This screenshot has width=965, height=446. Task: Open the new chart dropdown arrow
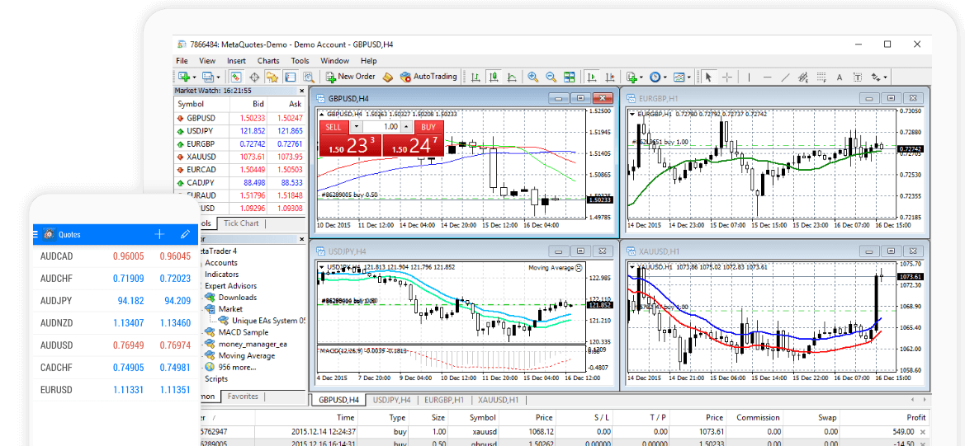[195, 77]
